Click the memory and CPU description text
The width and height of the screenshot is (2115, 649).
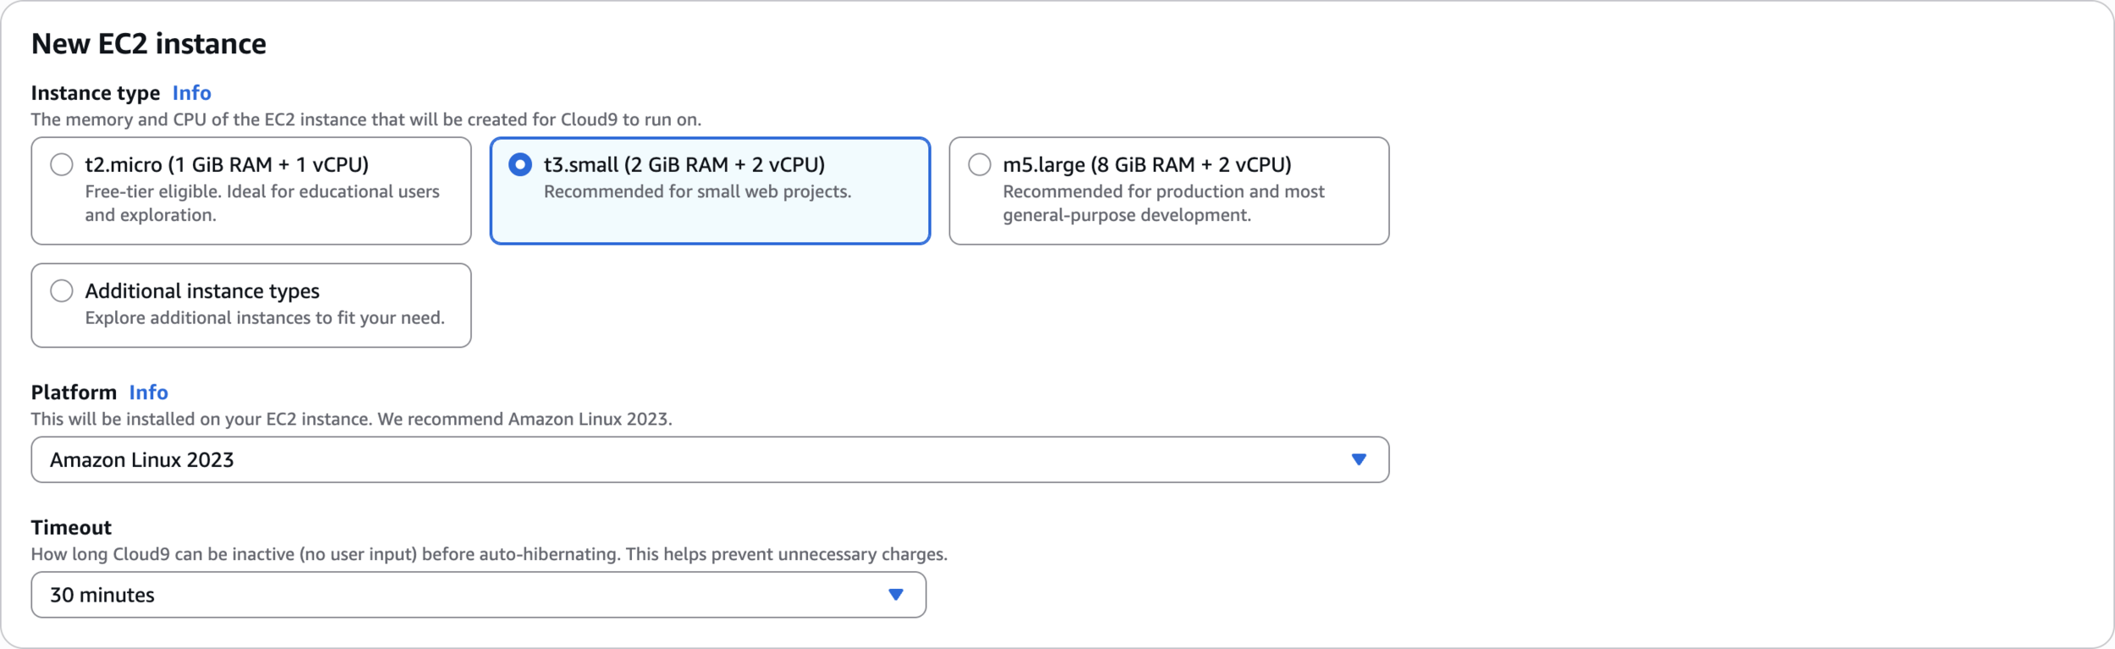(x=366, y=120)
